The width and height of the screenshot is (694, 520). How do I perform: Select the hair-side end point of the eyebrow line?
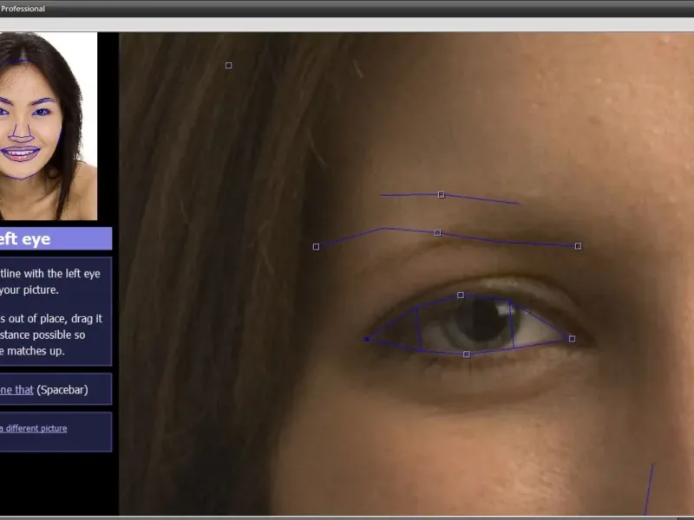(316, 247)
